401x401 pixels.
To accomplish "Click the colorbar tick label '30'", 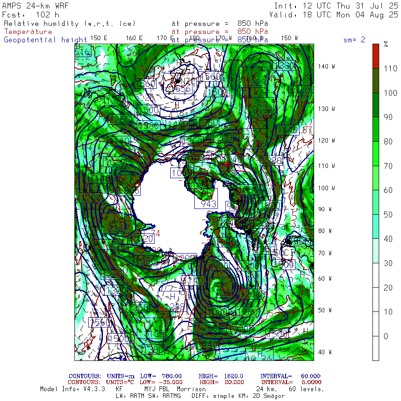I will tap(388, 263).
